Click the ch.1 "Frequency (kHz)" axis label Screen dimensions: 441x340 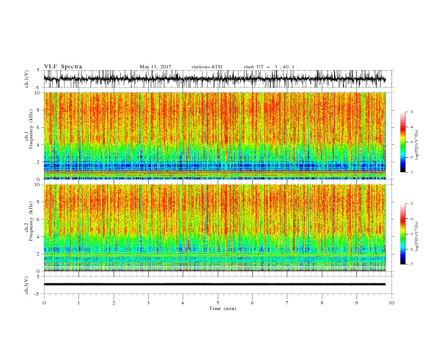point(31,128)
